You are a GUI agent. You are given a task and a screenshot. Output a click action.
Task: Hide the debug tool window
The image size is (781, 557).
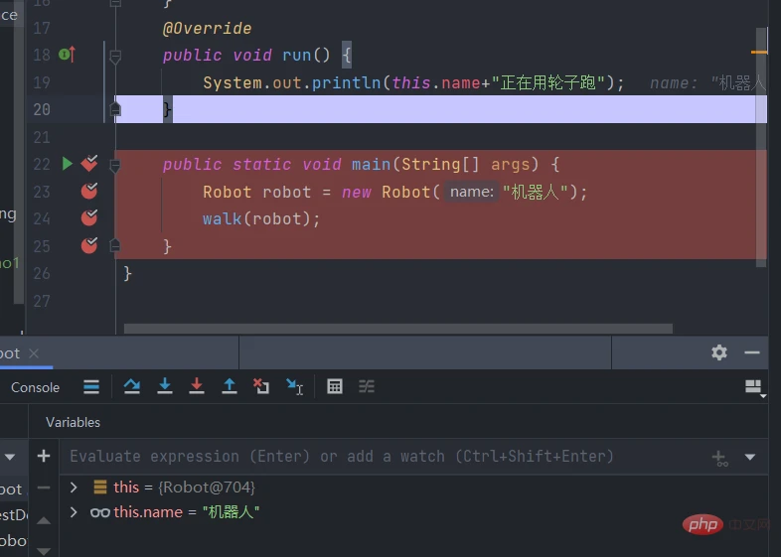pos(752,352)
